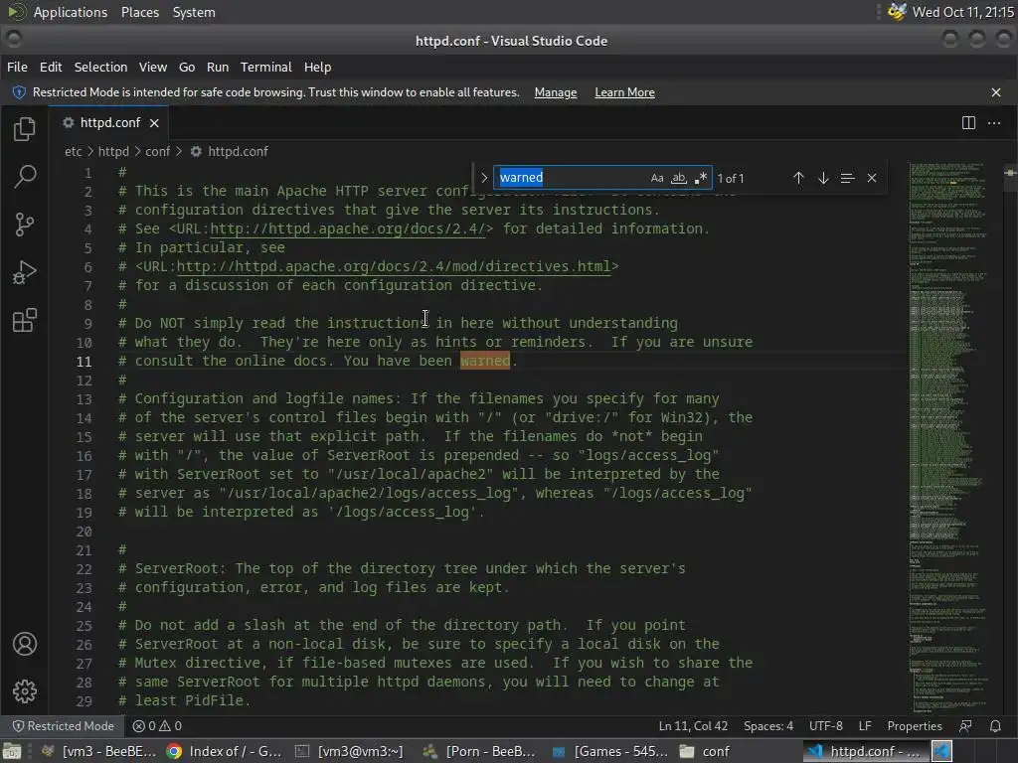Open the Go menu
Screen dimensions: 1018x763
pyautogui.click(x=187, y=67)
